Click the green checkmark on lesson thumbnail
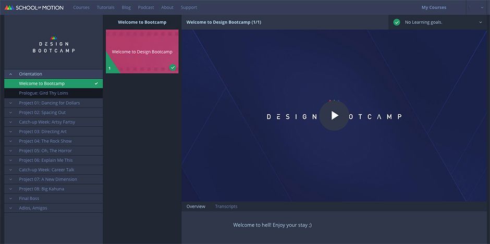 click(x=173, y=67)
